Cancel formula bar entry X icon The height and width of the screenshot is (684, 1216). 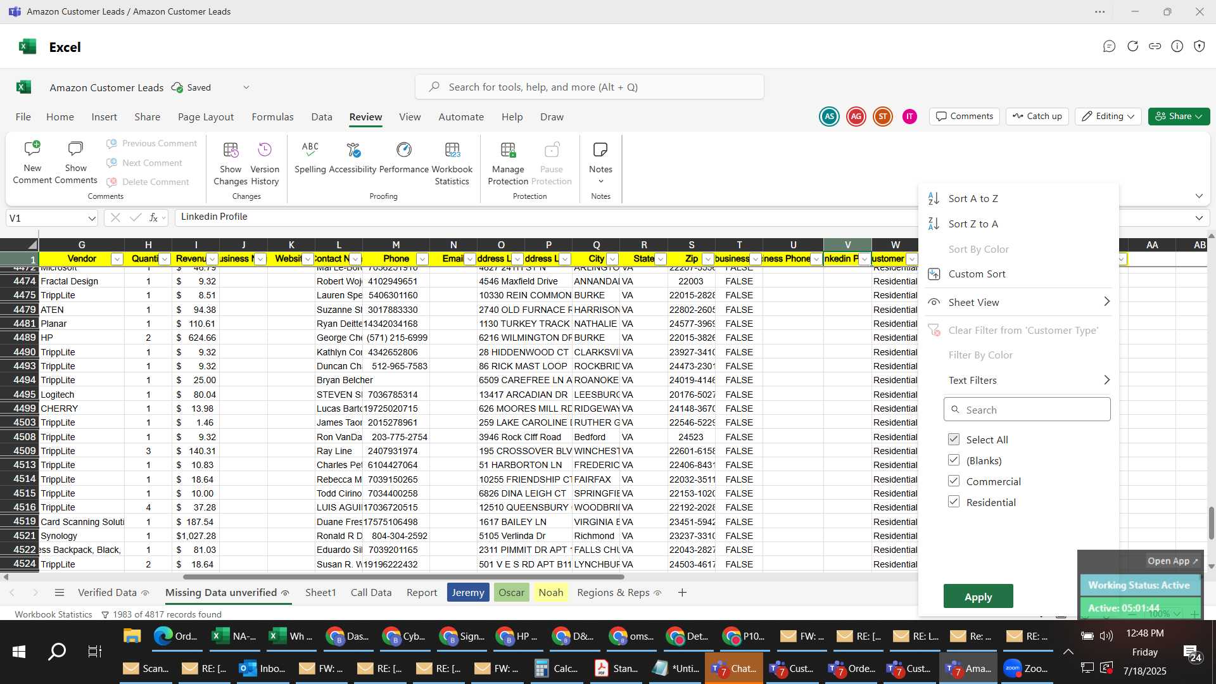(x=115, y=217)
